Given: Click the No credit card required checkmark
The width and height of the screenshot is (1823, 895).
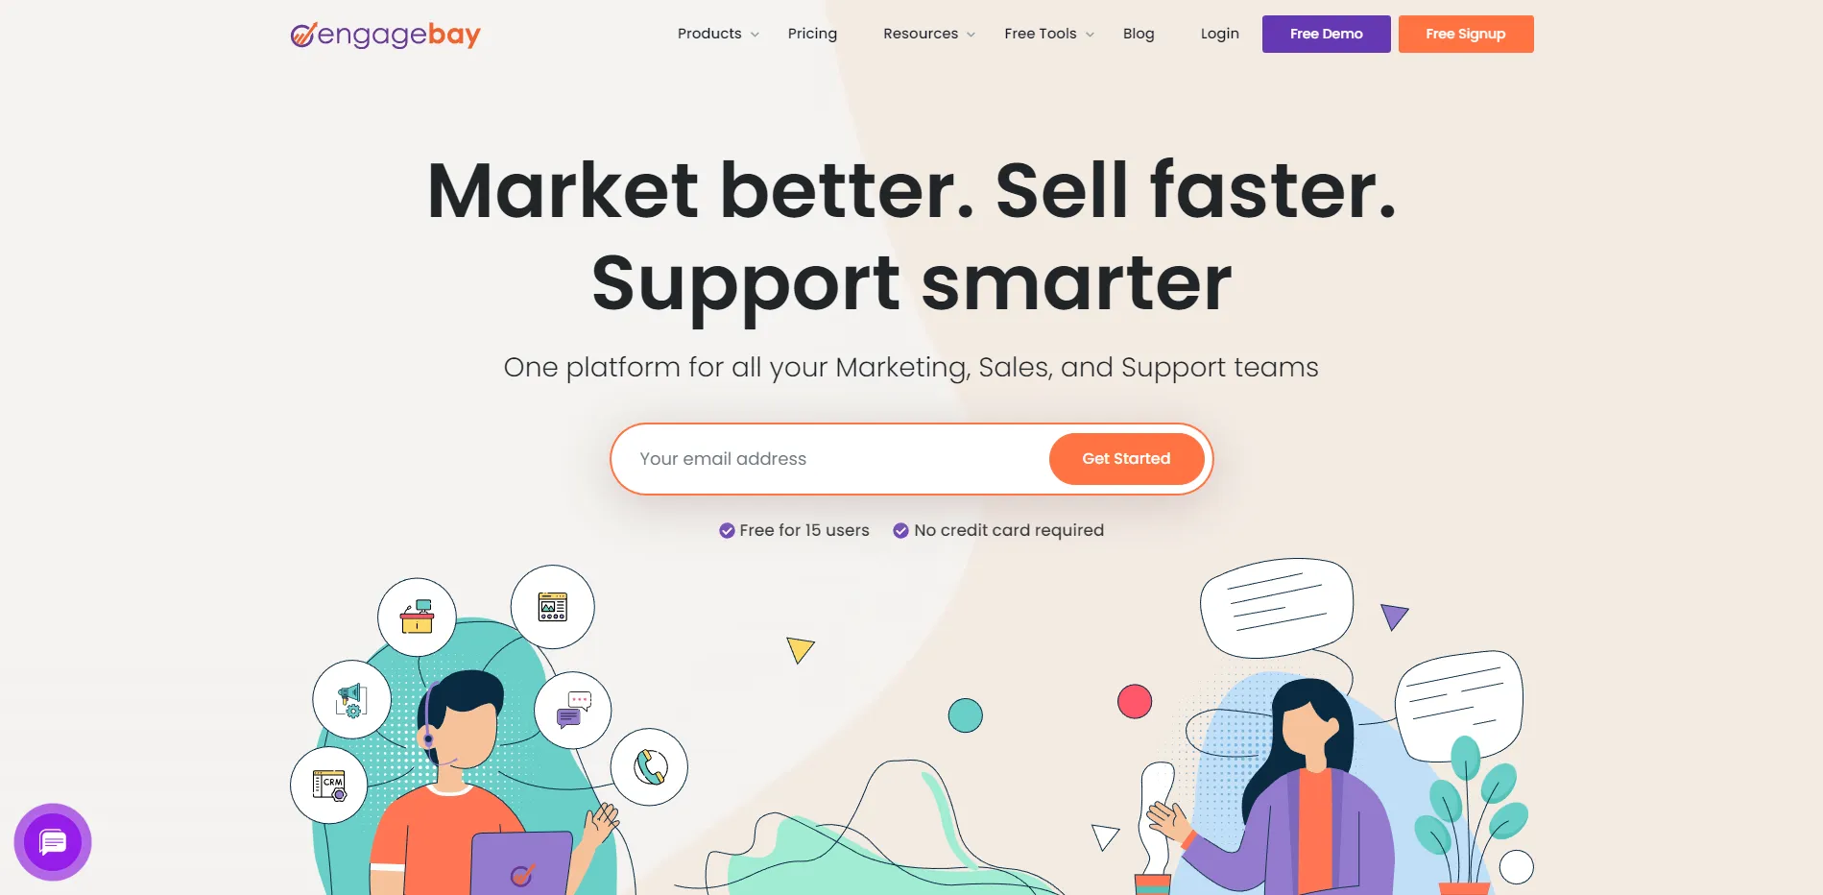Looking at the screenshot, I should coord(900,530).
